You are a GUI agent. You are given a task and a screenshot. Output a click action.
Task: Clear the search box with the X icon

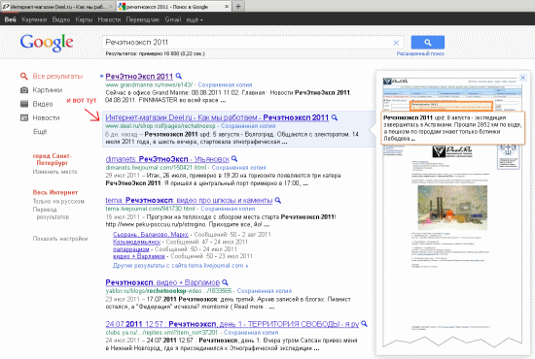[x=396, y=43]
